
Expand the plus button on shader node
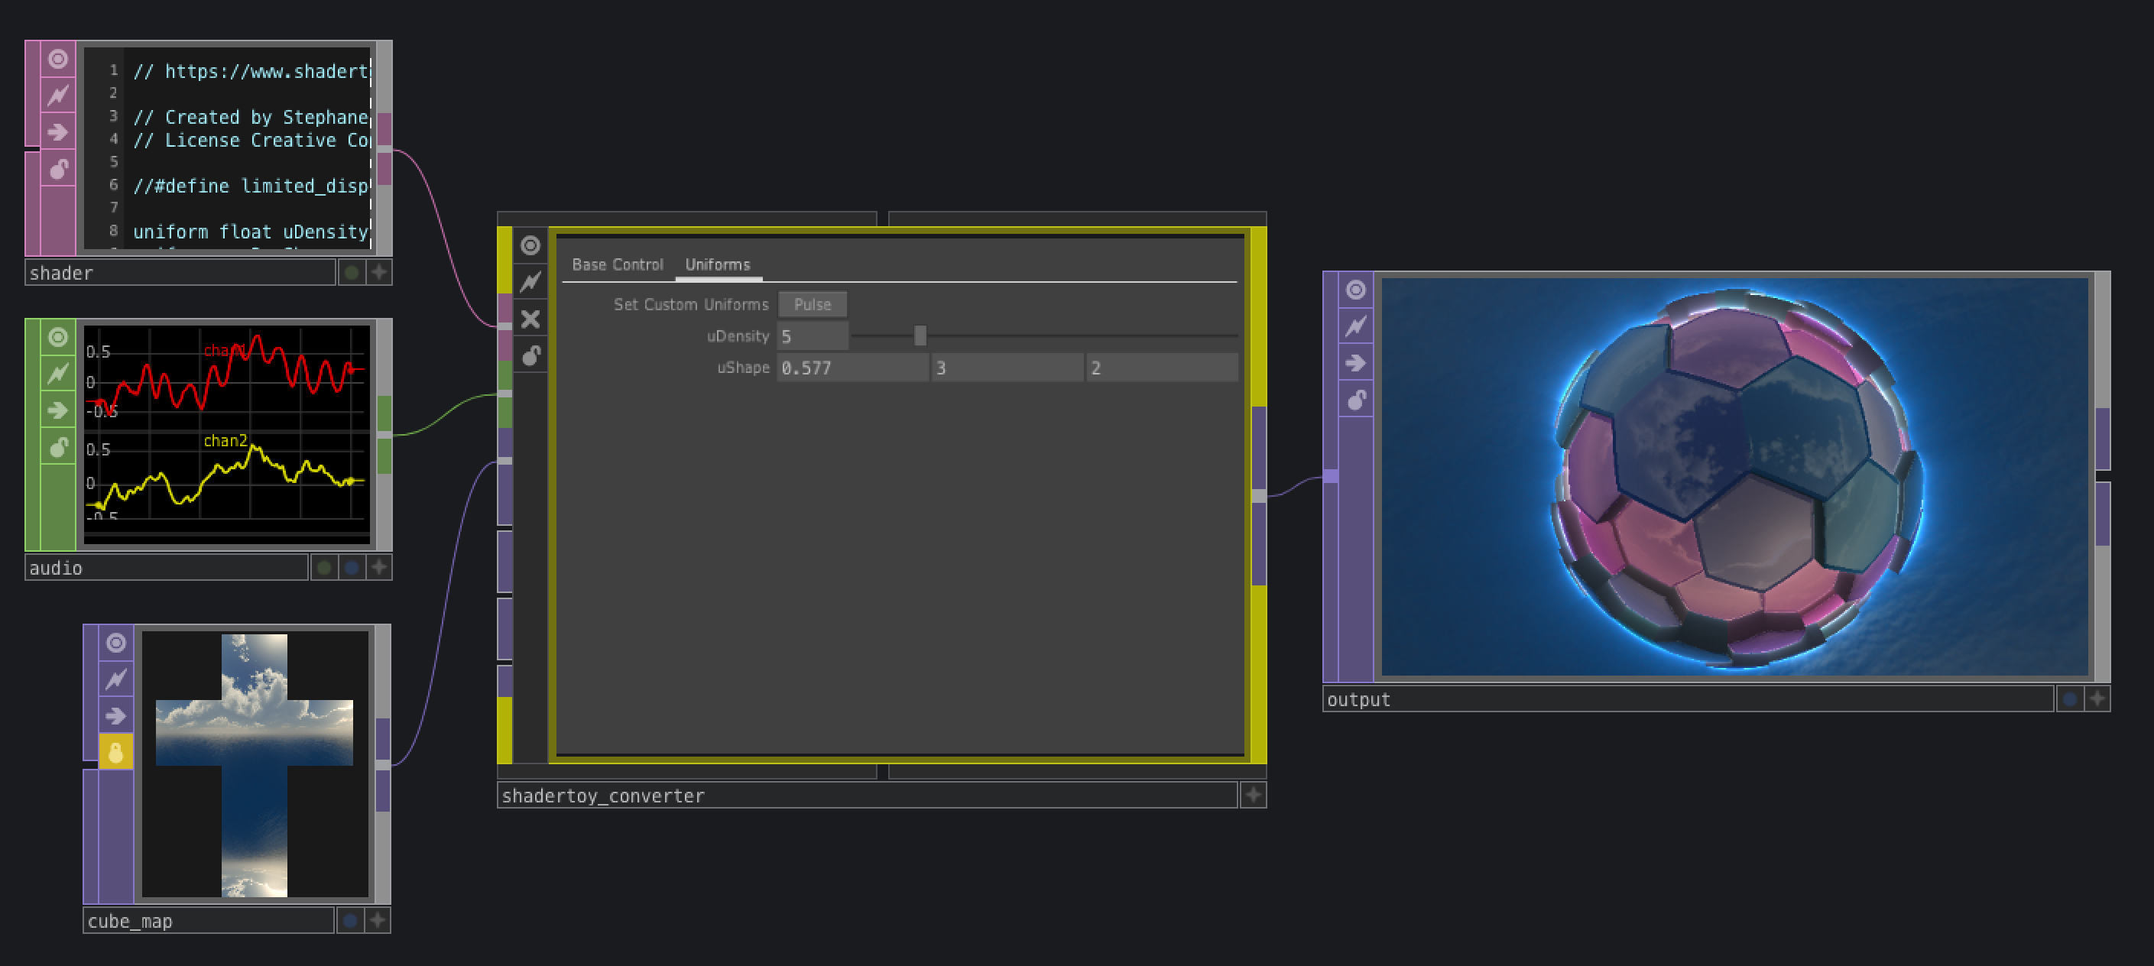tap(379, 273)
